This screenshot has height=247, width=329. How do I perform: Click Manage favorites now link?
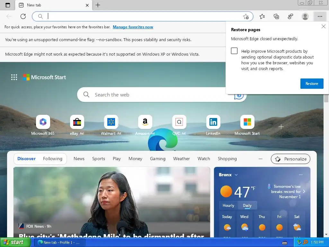tap(133, 27)
